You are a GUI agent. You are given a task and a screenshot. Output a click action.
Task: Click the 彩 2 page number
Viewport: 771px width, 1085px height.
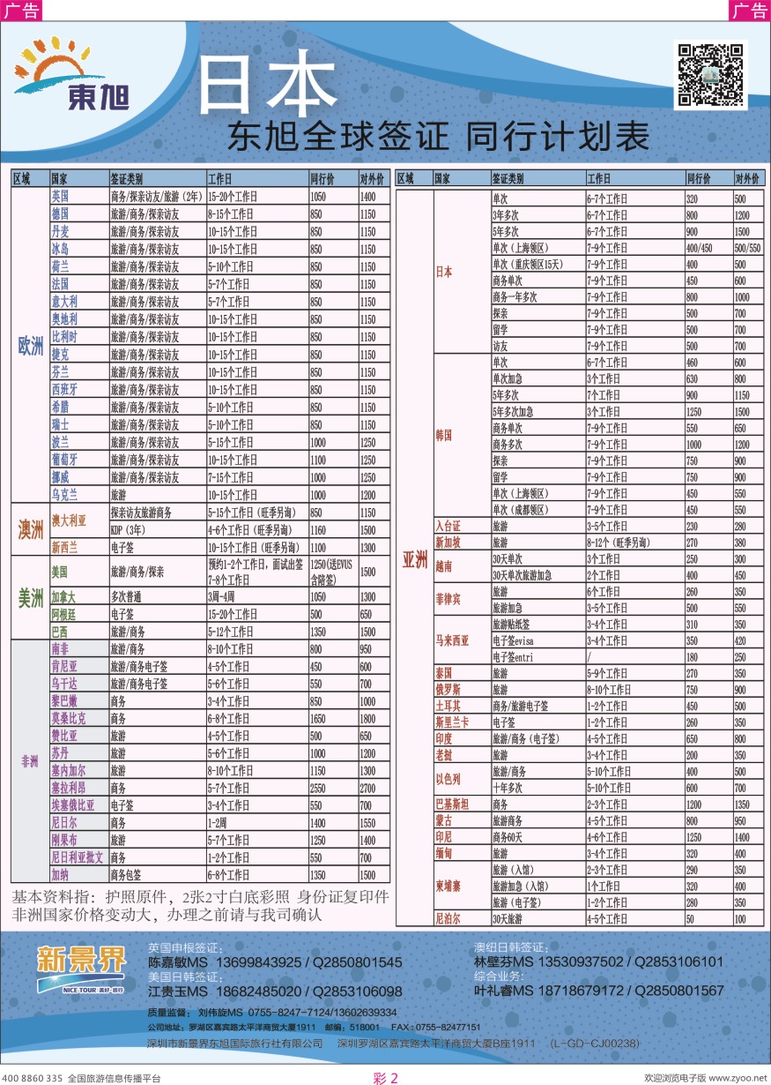click(386, 1077)
